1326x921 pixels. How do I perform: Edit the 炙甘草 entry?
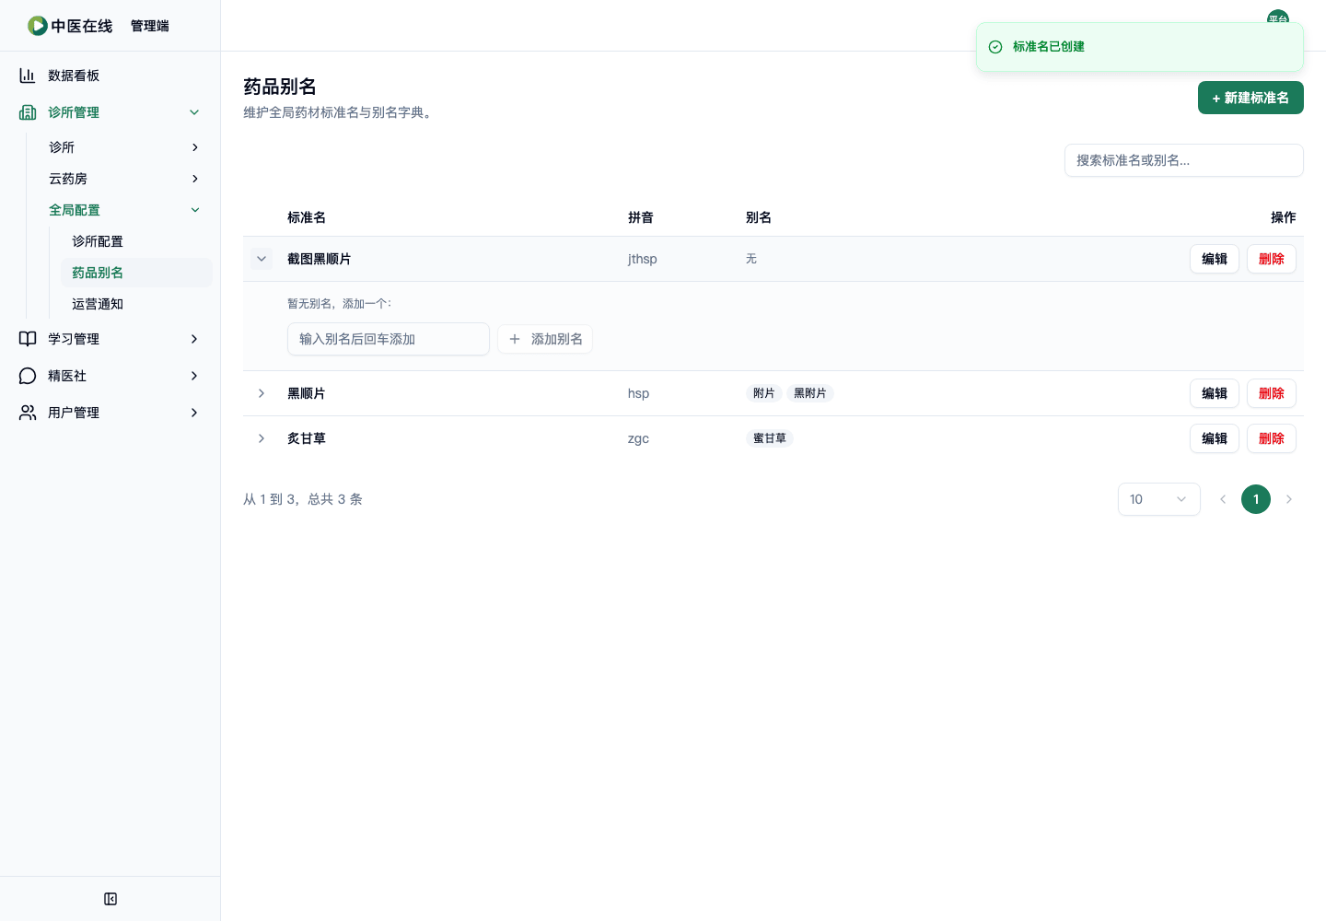1215,438
